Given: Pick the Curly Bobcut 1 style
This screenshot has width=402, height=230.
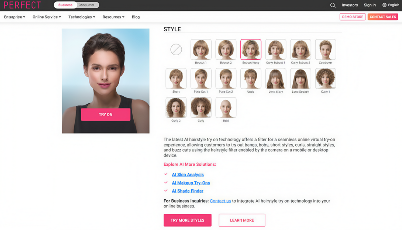Looking at the screenshot, I should click(x=276, y=50).
